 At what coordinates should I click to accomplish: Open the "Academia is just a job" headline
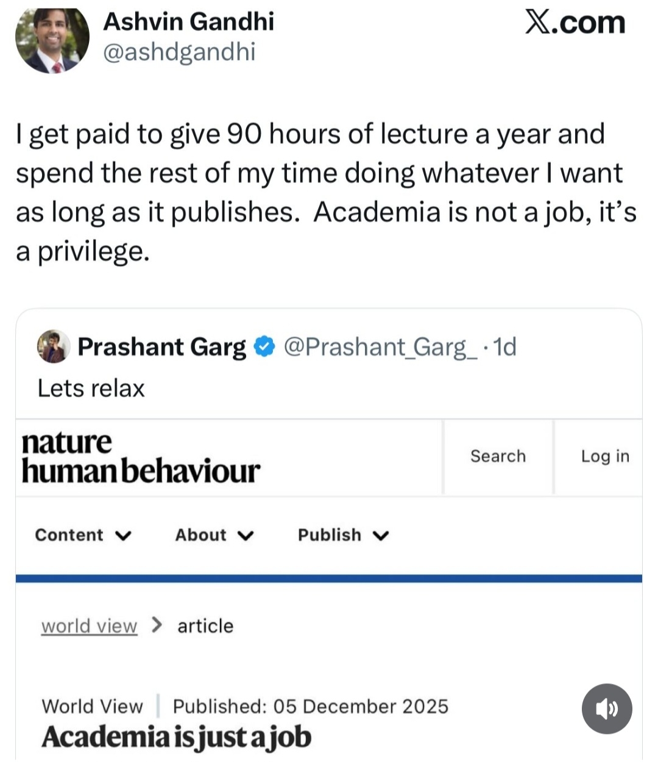[176, 736]
